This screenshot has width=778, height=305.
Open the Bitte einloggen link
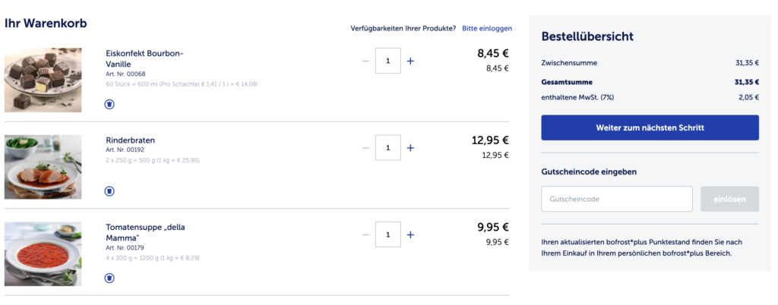coord(487,29)
